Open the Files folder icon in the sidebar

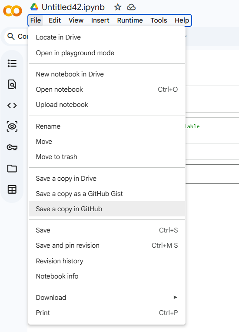[x=12, y=169]
